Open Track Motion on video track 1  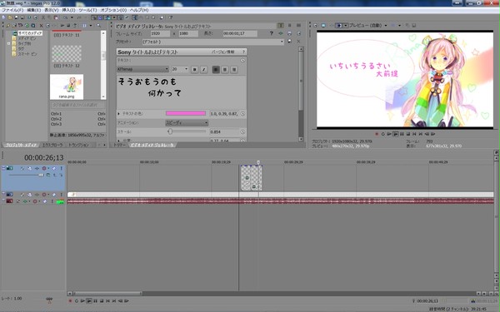(29, 168)
